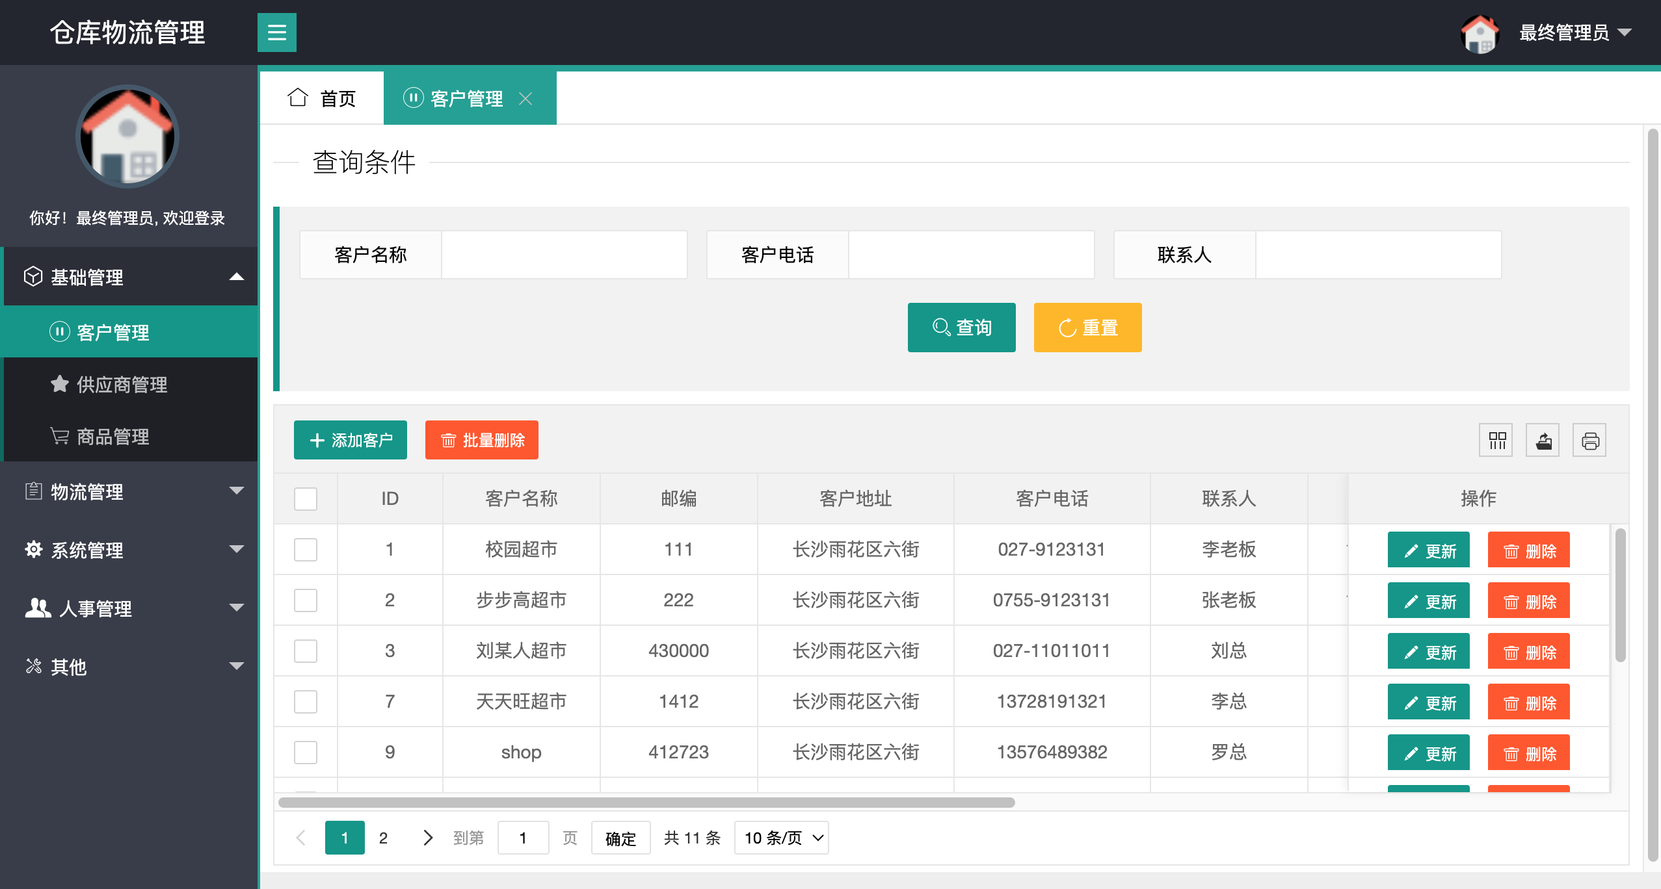The width and height of the screenshot is (1661, 889).
Task: Click 删除 for row 刘某人超市
Action: (x=1528, y=651)
